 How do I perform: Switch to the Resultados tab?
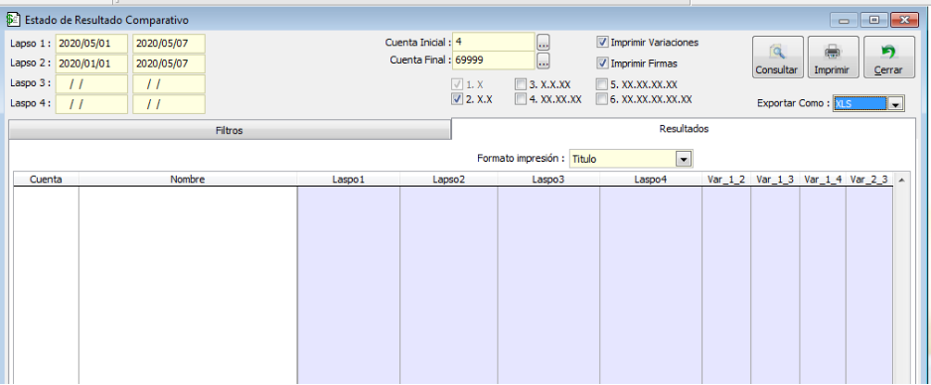tap(684, 129)
